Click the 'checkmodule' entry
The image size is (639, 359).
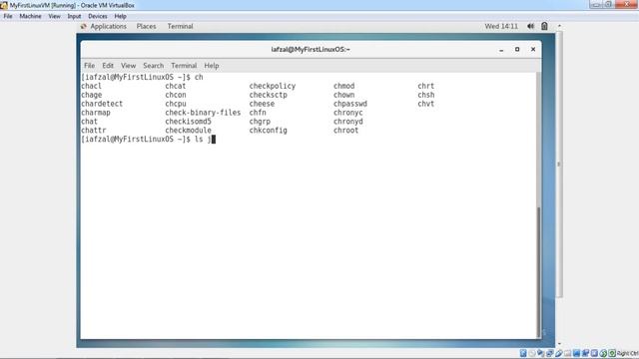[189, 131]
